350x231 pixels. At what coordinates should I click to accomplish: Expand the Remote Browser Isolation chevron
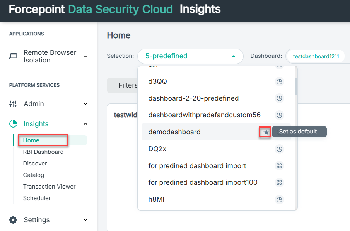(x=85, y=56)
